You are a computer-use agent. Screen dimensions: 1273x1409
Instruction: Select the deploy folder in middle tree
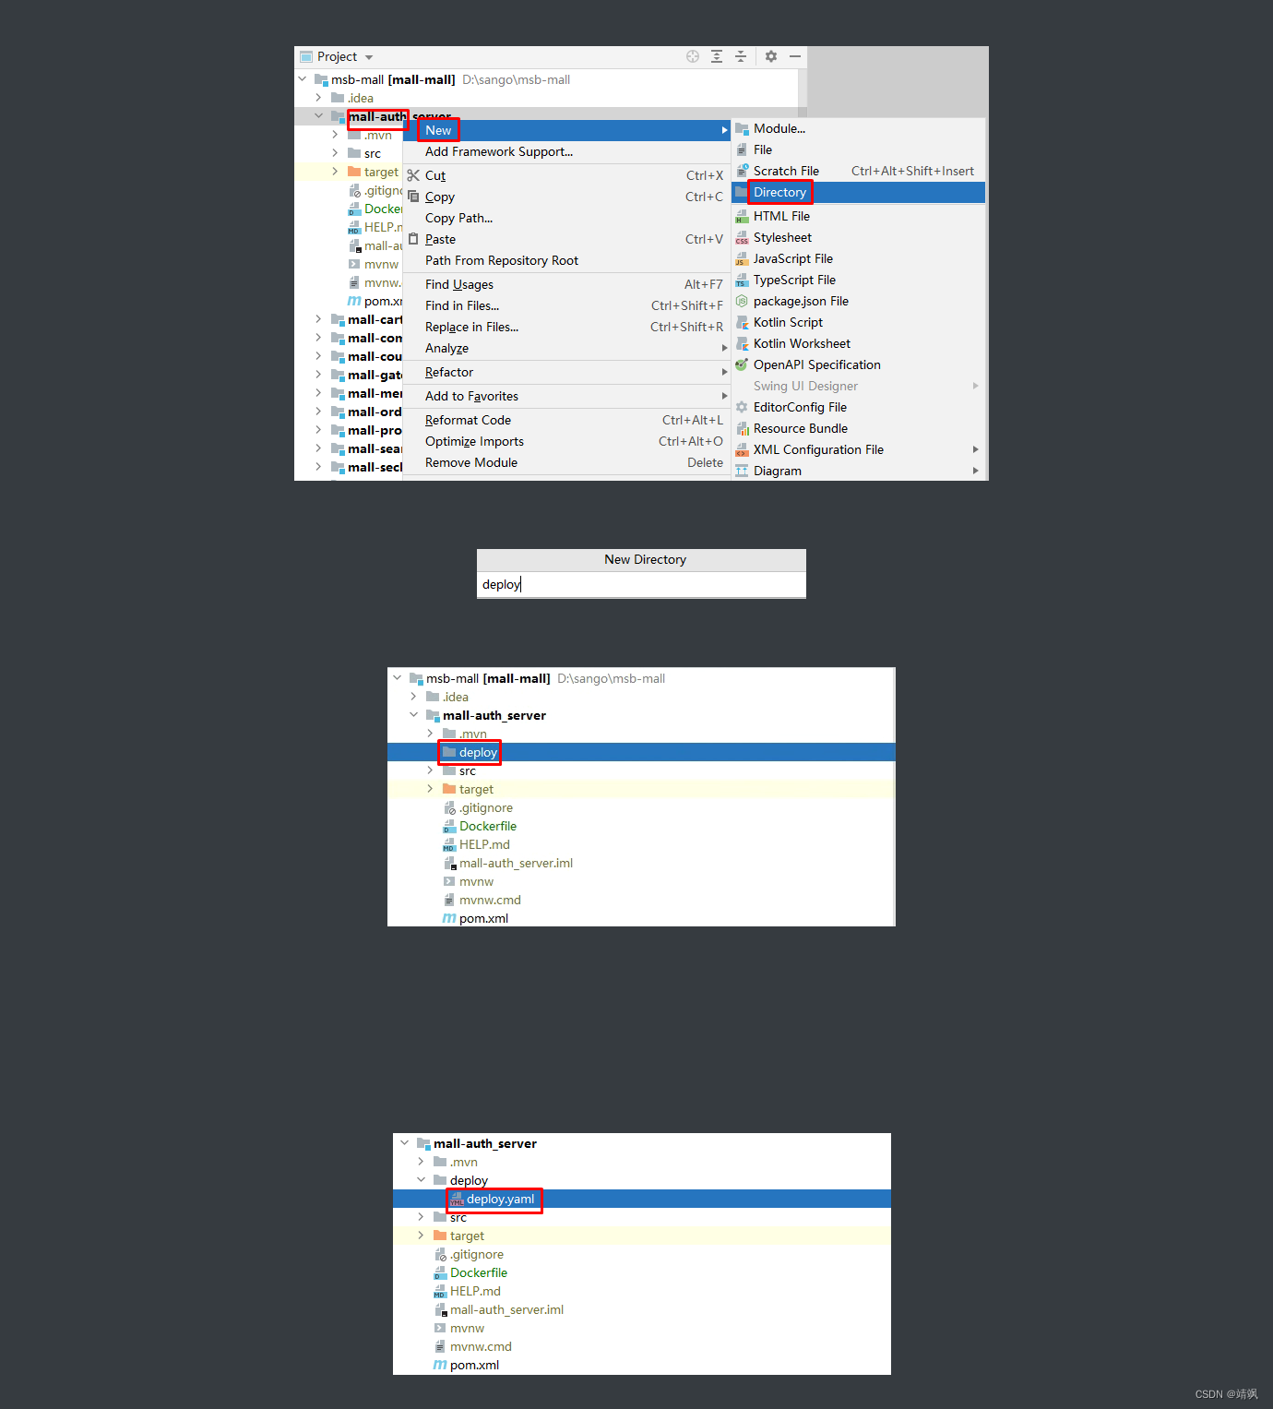(641, 752)
